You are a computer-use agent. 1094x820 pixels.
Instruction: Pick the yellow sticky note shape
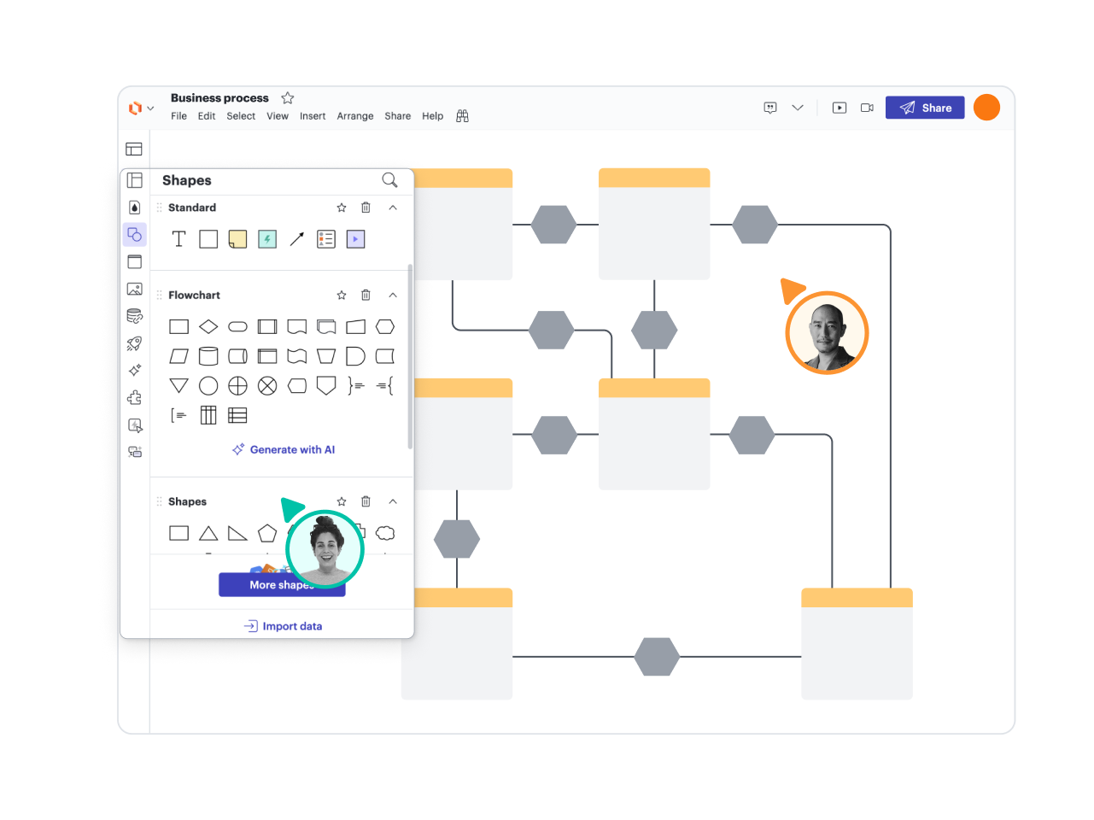point(237,239)
